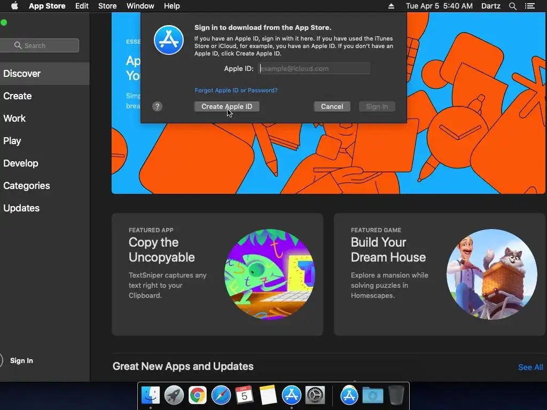Open Notes from the Dock
547x410 pixels.
click(268, 396)
